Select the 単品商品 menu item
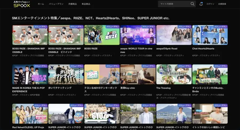 [86, 4]
